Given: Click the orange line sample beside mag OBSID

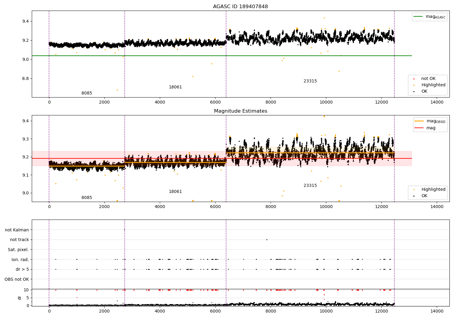Looking at the screenshot, I should point(419,121).
